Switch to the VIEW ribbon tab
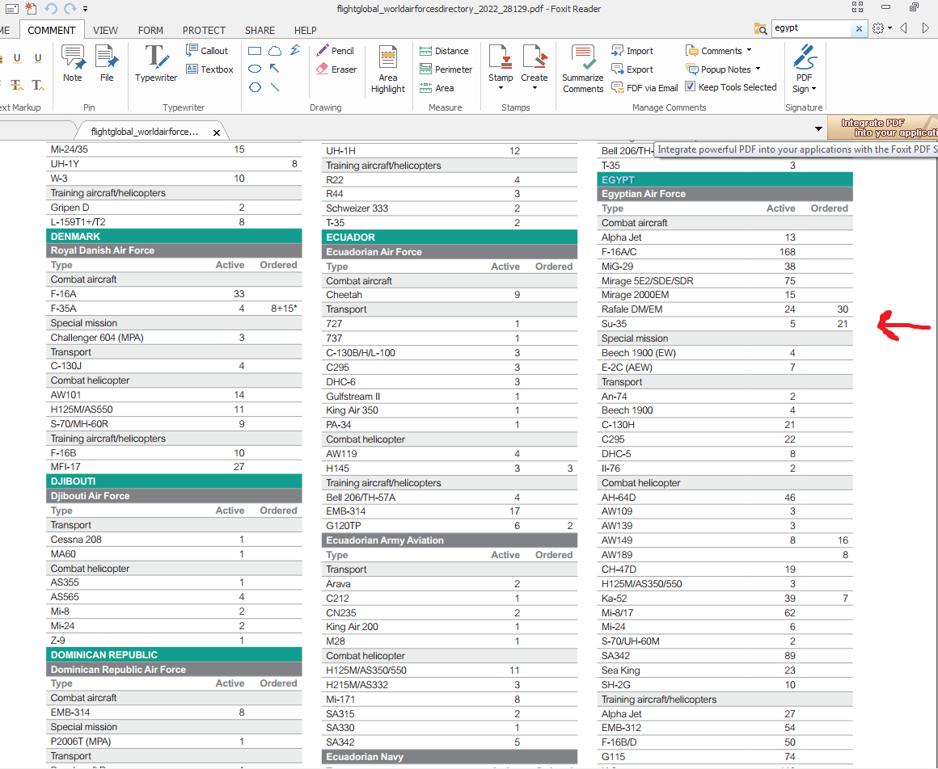This screenshot has width=938, height=769. click(x=105, y=31)
